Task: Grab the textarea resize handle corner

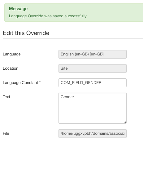Action: coord(125,122)
